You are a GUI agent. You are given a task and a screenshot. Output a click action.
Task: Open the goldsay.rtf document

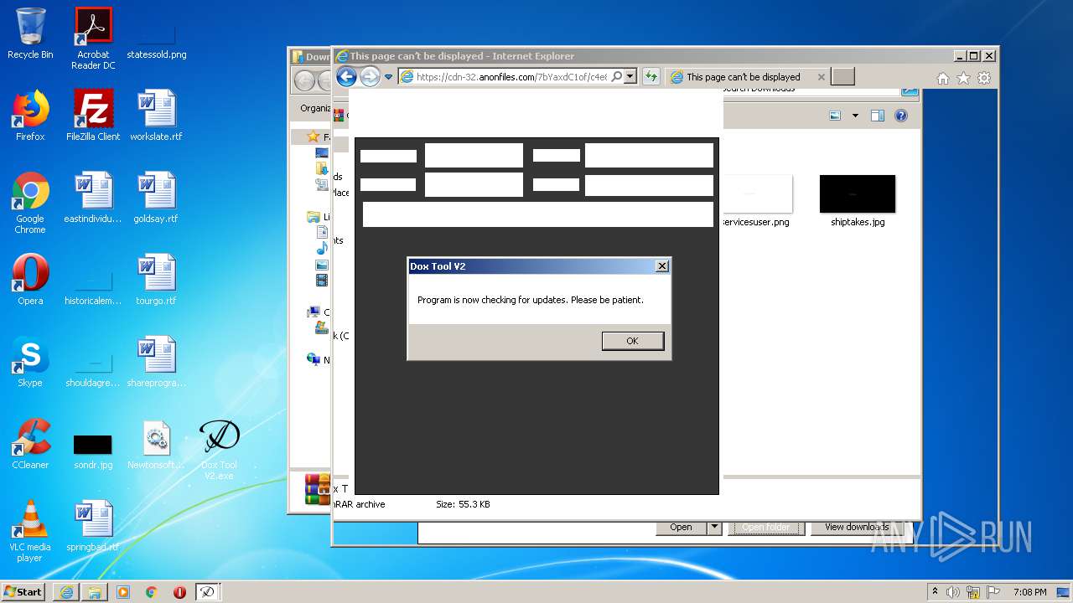156,198
